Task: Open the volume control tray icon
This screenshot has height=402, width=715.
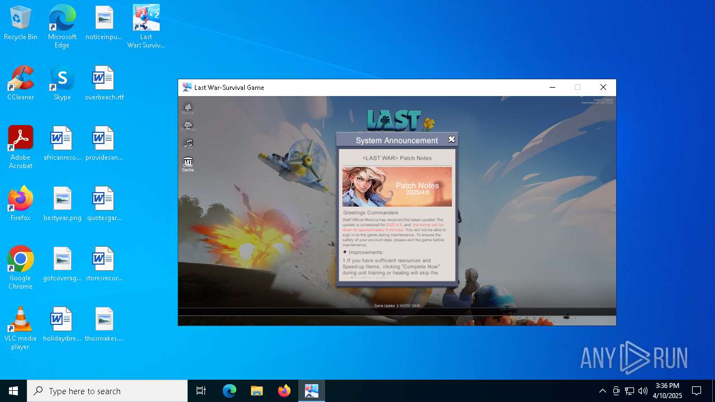Action: point(643,391)
